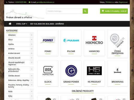Click the Registrovat link
The width and height of the screenshot is (134, 100).
click(x=123, y=2)
